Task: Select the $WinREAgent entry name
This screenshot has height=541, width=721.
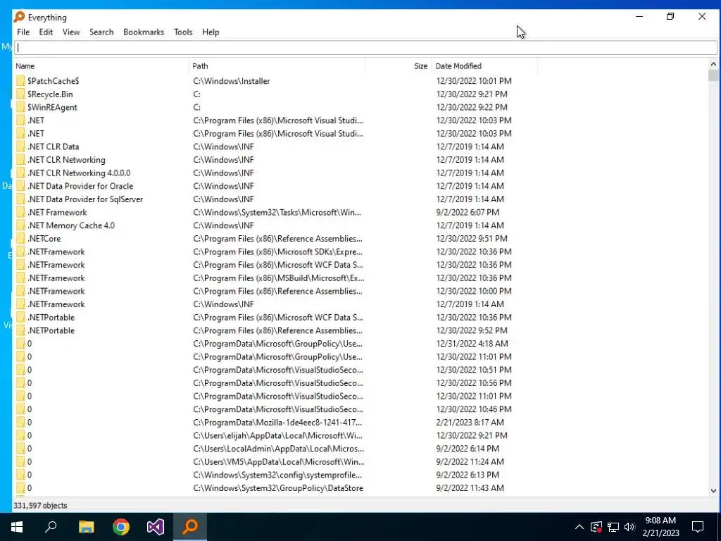Action: click(x=52, y=107)
